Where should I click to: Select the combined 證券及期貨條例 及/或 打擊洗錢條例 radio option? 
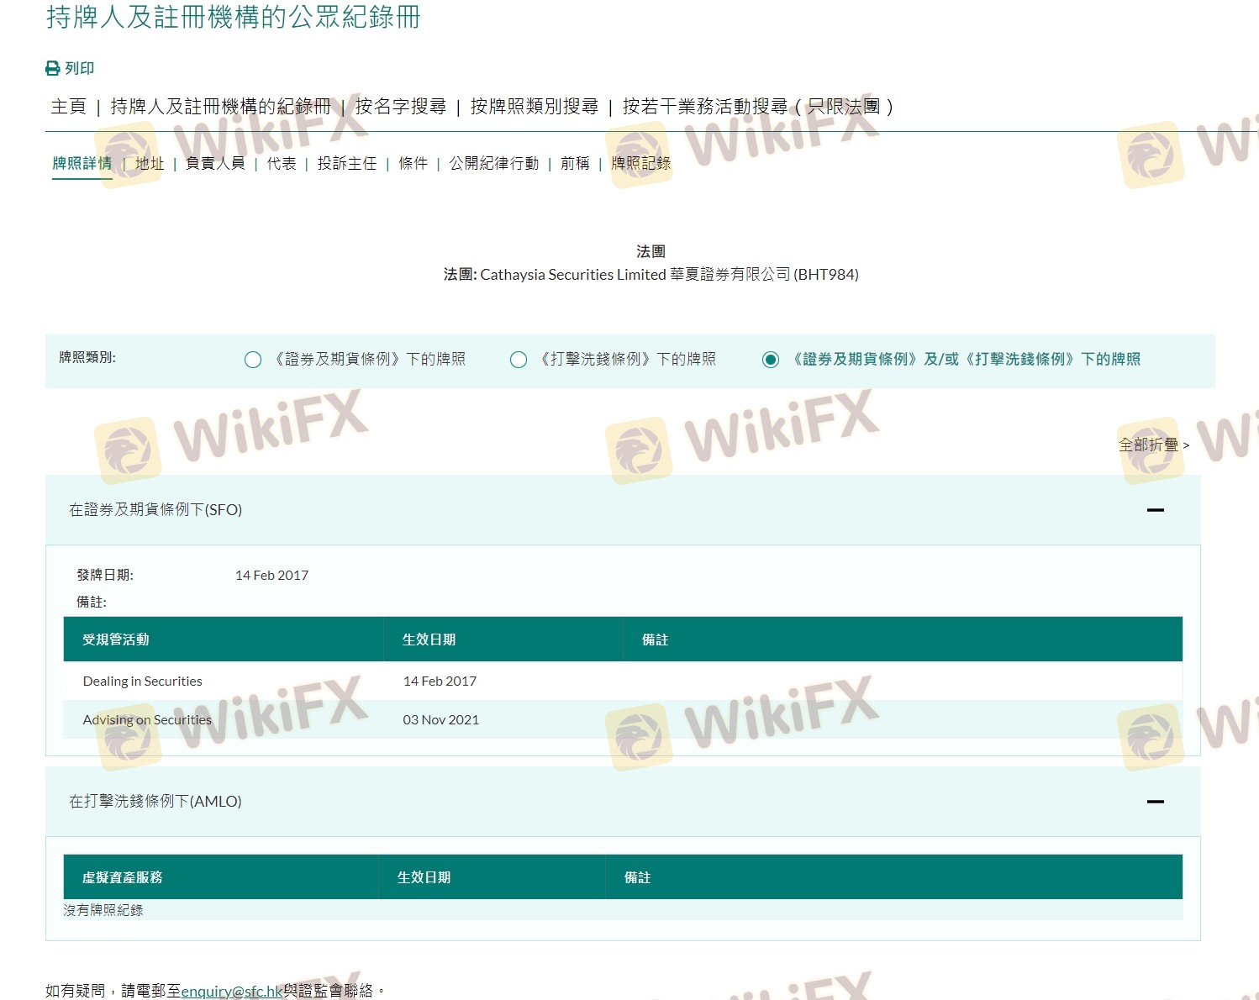click(770, 360)
